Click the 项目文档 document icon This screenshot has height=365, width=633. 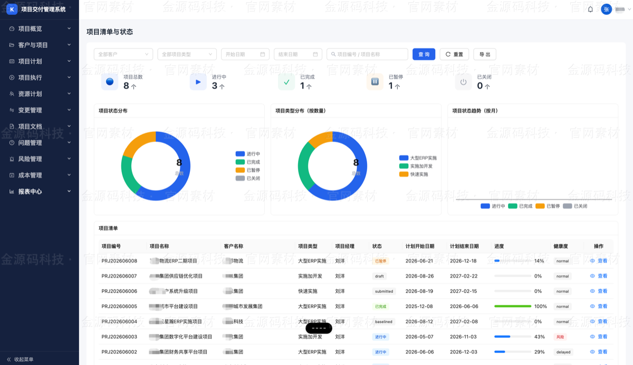tap(12, 127)
